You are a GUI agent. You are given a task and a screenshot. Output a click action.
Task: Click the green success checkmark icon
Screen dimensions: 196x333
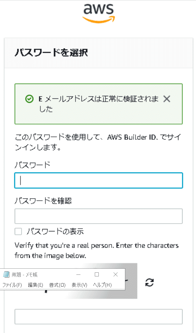29,99
